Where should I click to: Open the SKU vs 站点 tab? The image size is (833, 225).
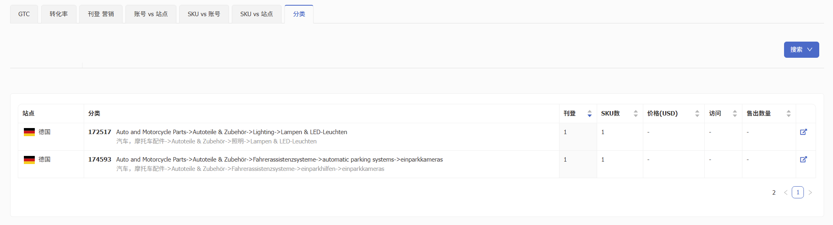[256, 14]
